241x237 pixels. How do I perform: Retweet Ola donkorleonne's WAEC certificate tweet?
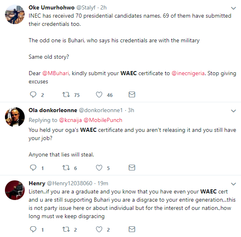pyautogui.click(x=66, y=168)
